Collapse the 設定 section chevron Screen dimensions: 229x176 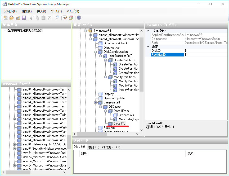(x=148, y=47)
